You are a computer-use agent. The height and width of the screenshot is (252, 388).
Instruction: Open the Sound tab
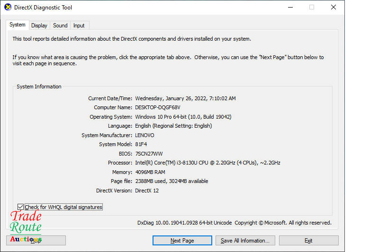tap(60, 26)
